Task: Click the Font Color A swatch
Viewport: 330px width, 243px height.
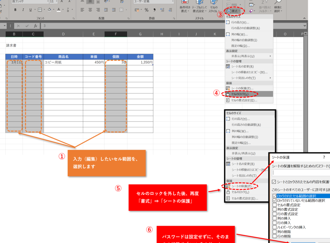Action: coord(58,10)
